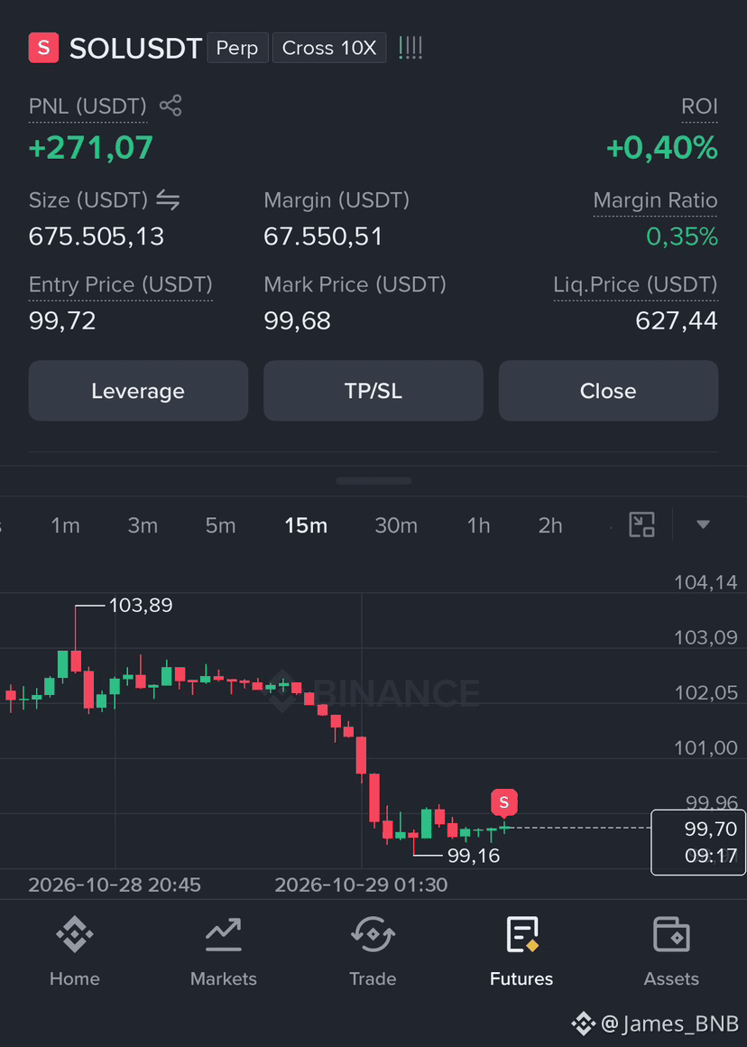The image size is (747, 1047).
Task: Tap the 67.550,51 margin value
Action: coord(323,236)
